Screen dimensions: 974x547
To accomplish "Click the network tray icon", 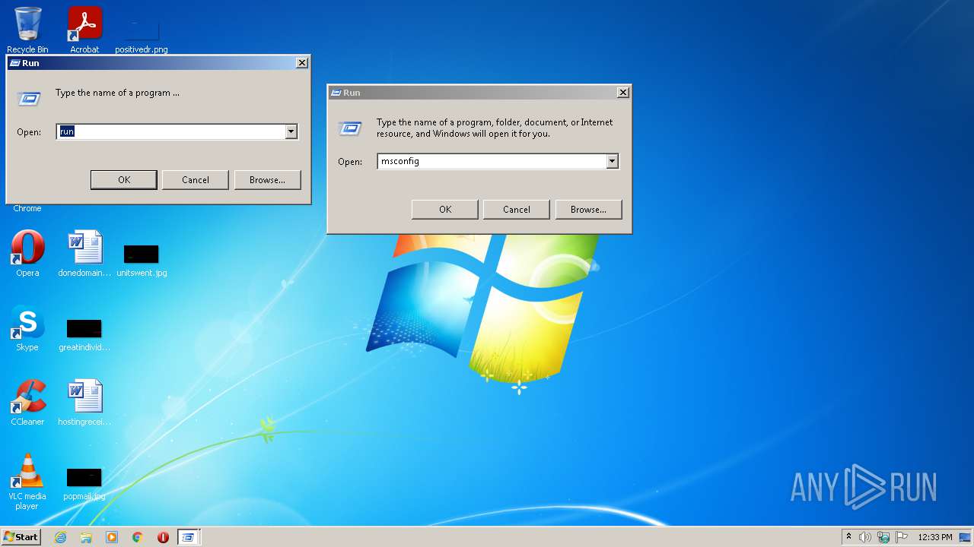I will (883, 537).
